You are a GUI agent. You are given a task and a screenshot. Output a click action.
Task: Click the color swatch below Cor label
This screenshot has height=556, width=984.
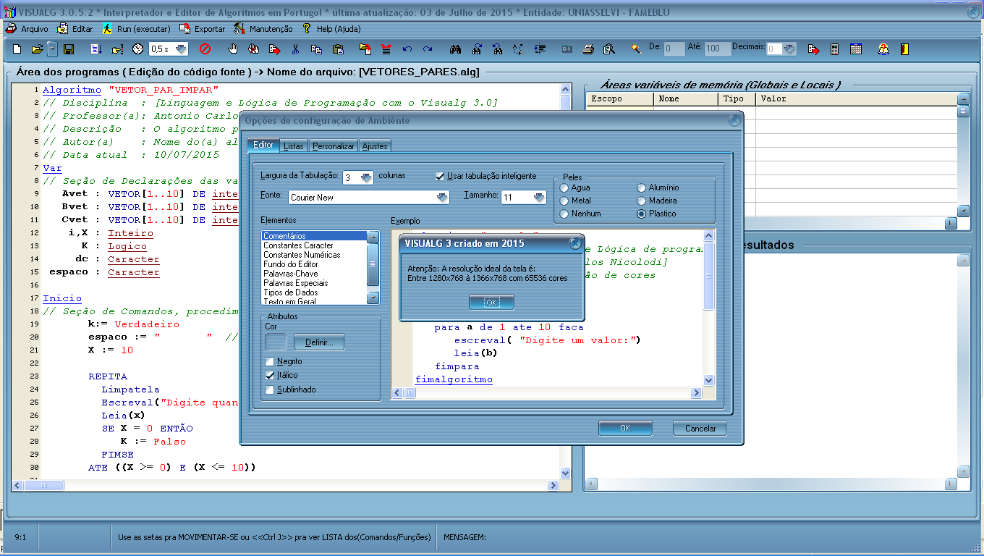tap(275, 342)
